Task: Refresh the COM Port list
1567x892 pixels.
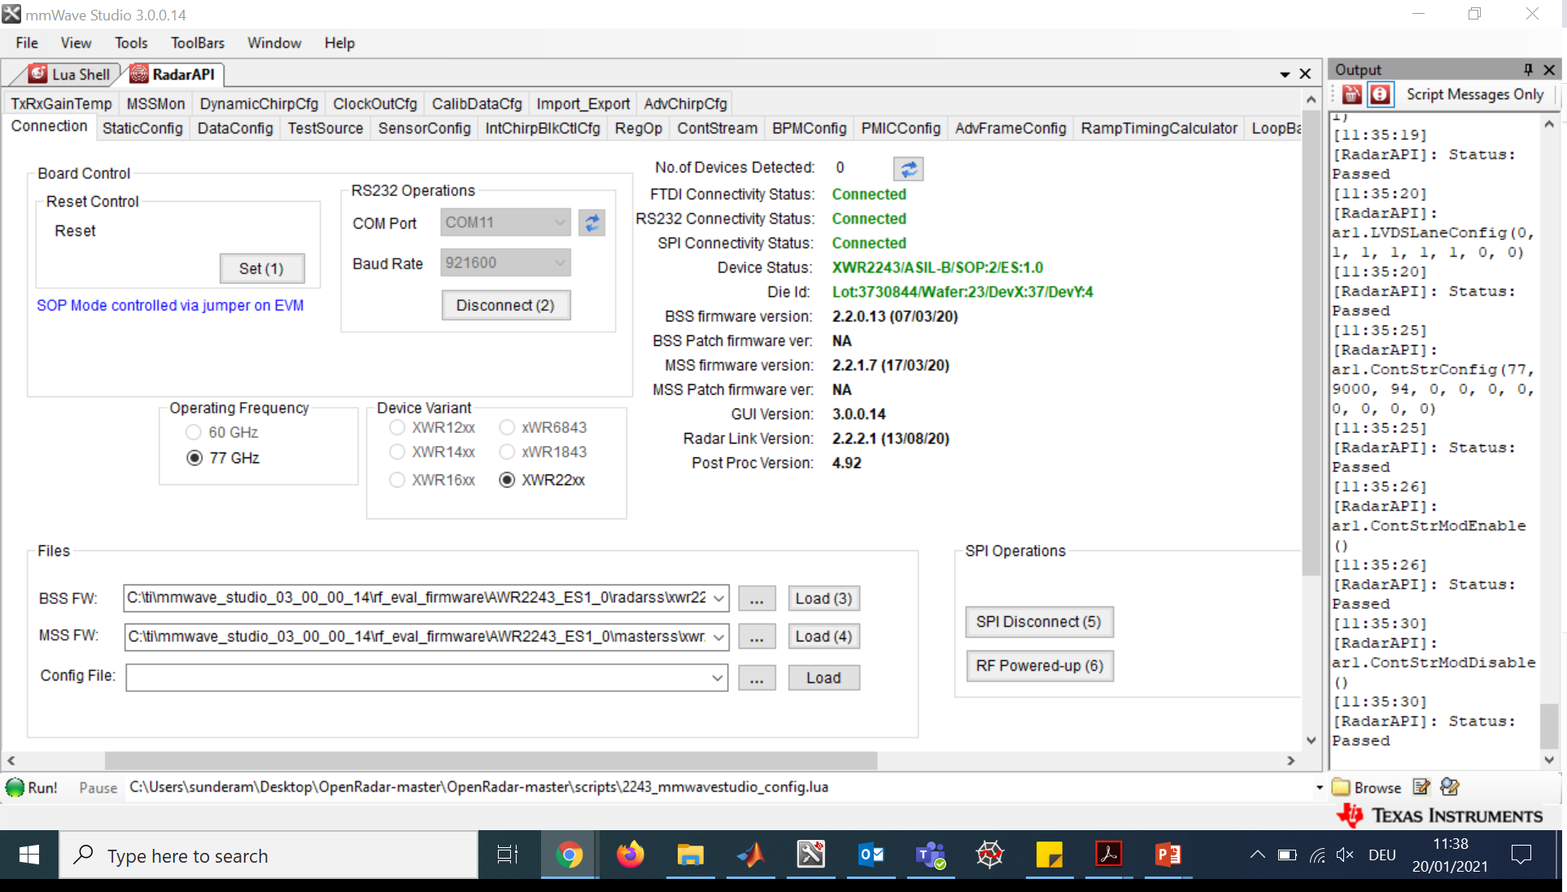Action: click(592, 222)
